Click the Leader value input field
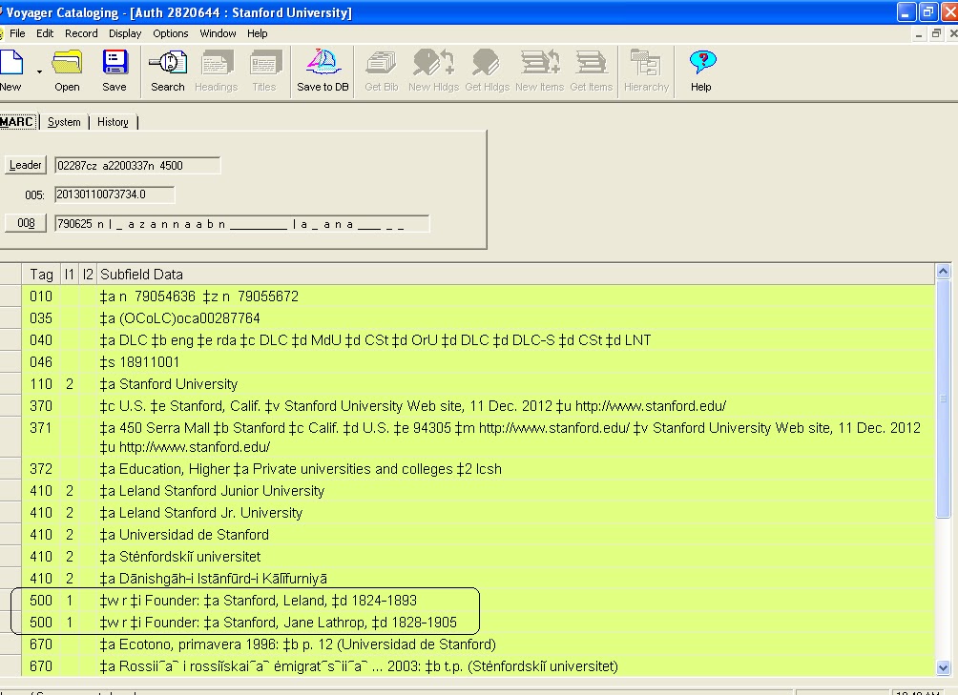 point(137,165)
